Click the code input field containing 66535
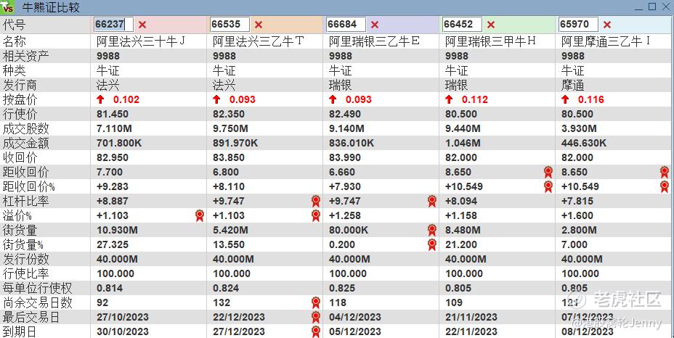674x338 pixels. (230, 25)
